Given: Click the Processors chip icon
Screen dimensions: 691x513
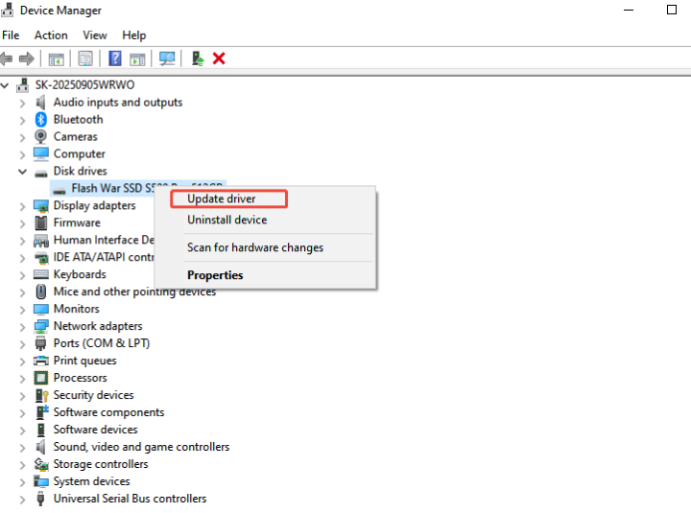Looking at the screenshot, I should [x=41, y=378].
